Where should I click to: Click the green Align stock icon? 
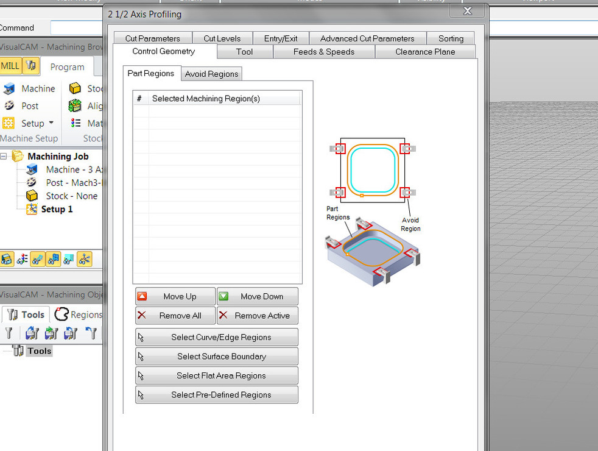pyautogui.click(x=75, y=106)
